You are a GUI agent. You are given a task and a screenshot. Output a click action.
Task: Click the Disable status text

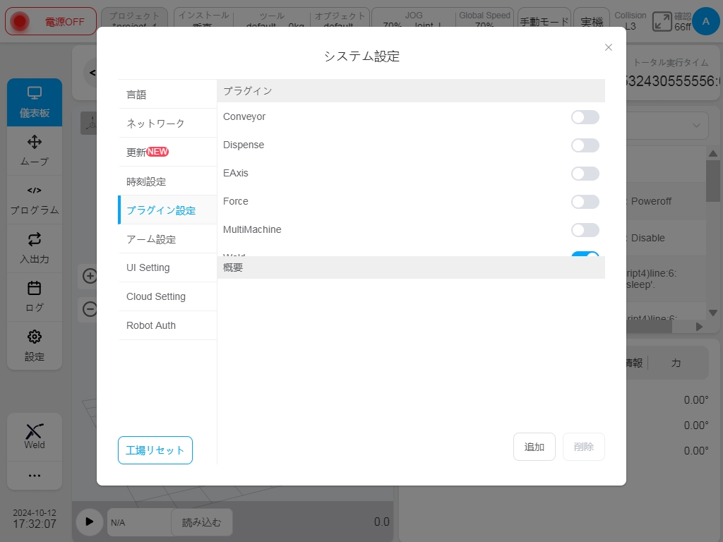[648, 239]
